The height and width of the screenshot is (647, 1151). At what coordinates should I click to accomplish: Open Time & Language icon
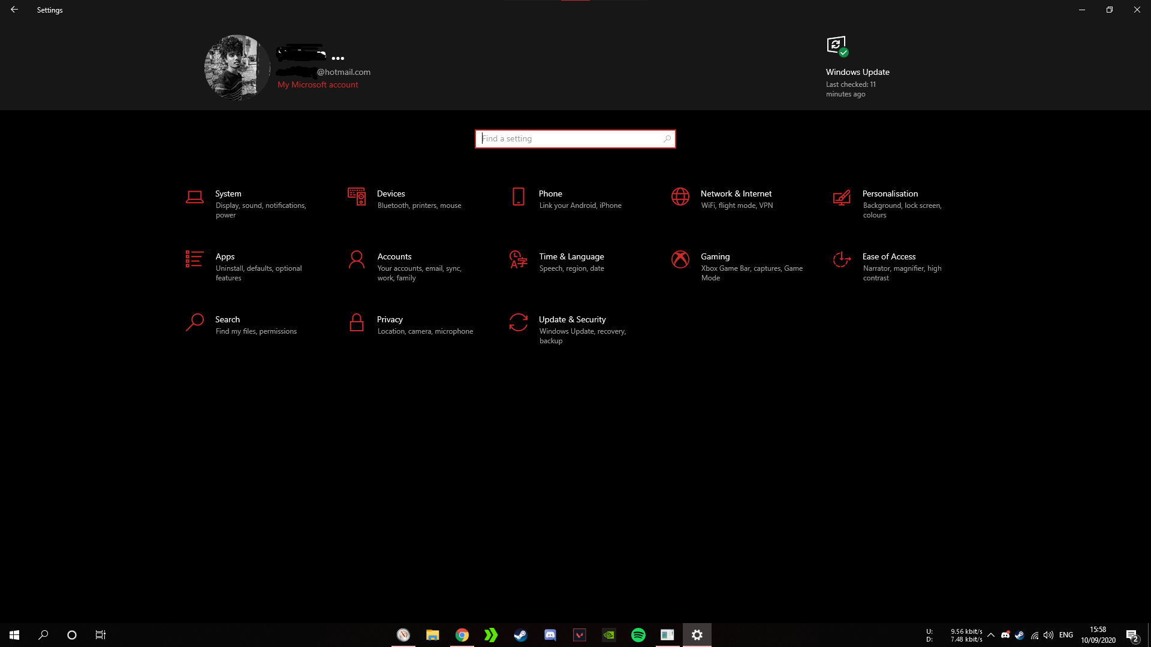[519, 259]
